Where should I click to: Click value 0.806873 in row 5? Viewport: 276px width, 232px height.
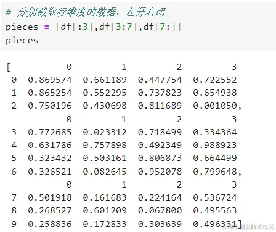coord(160,158)
